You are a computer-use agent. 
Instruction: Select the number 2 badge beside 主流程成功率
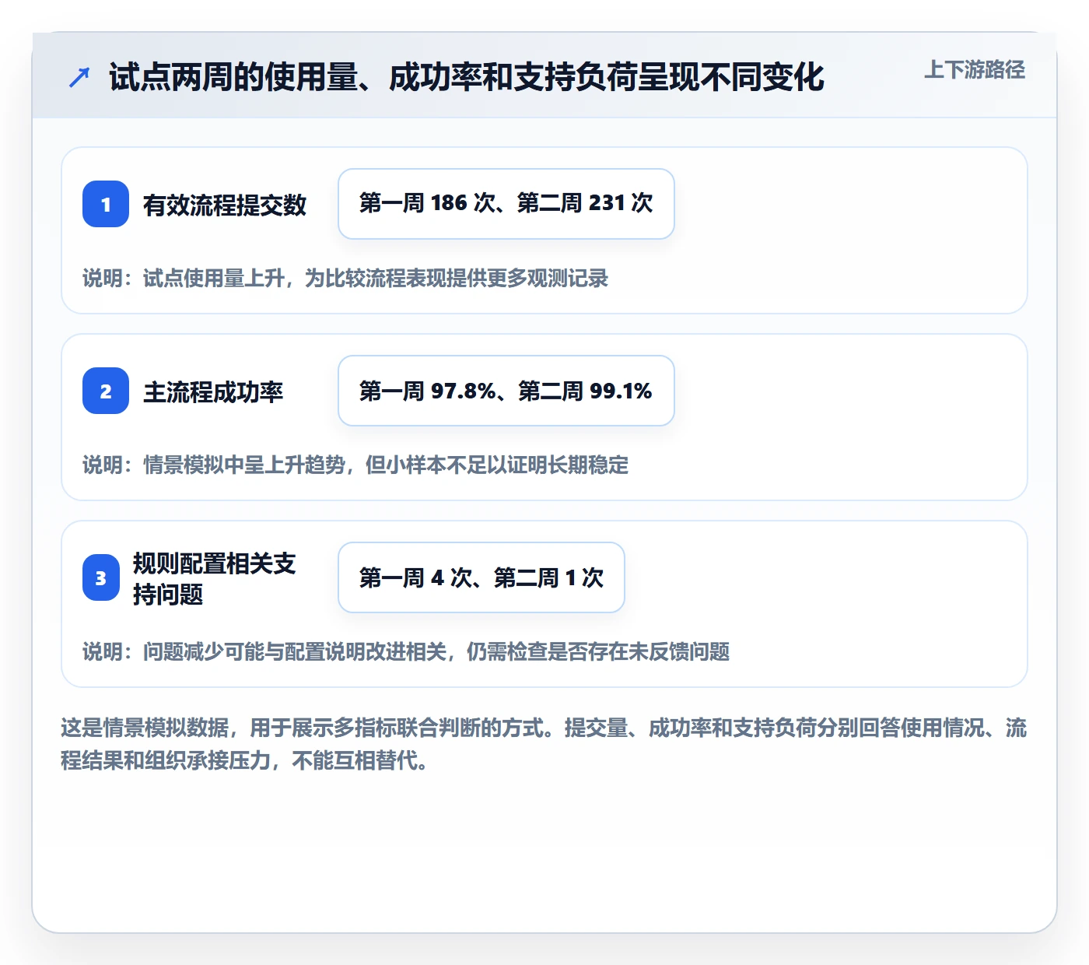(x=106, y=391)
